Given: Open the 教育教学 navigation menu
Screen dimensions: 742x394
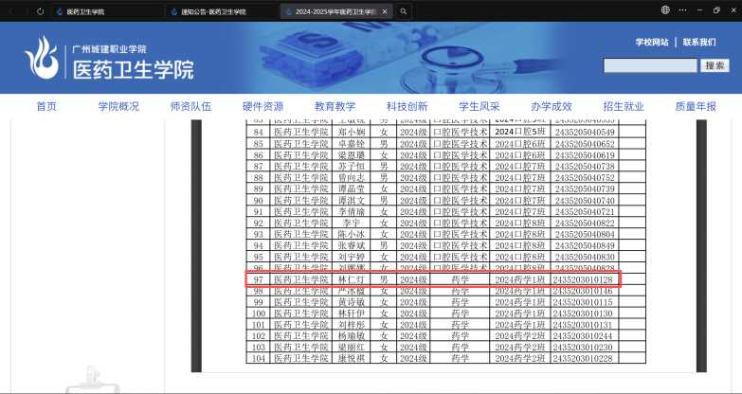Looking at the screenshot, I should (335, 106).
